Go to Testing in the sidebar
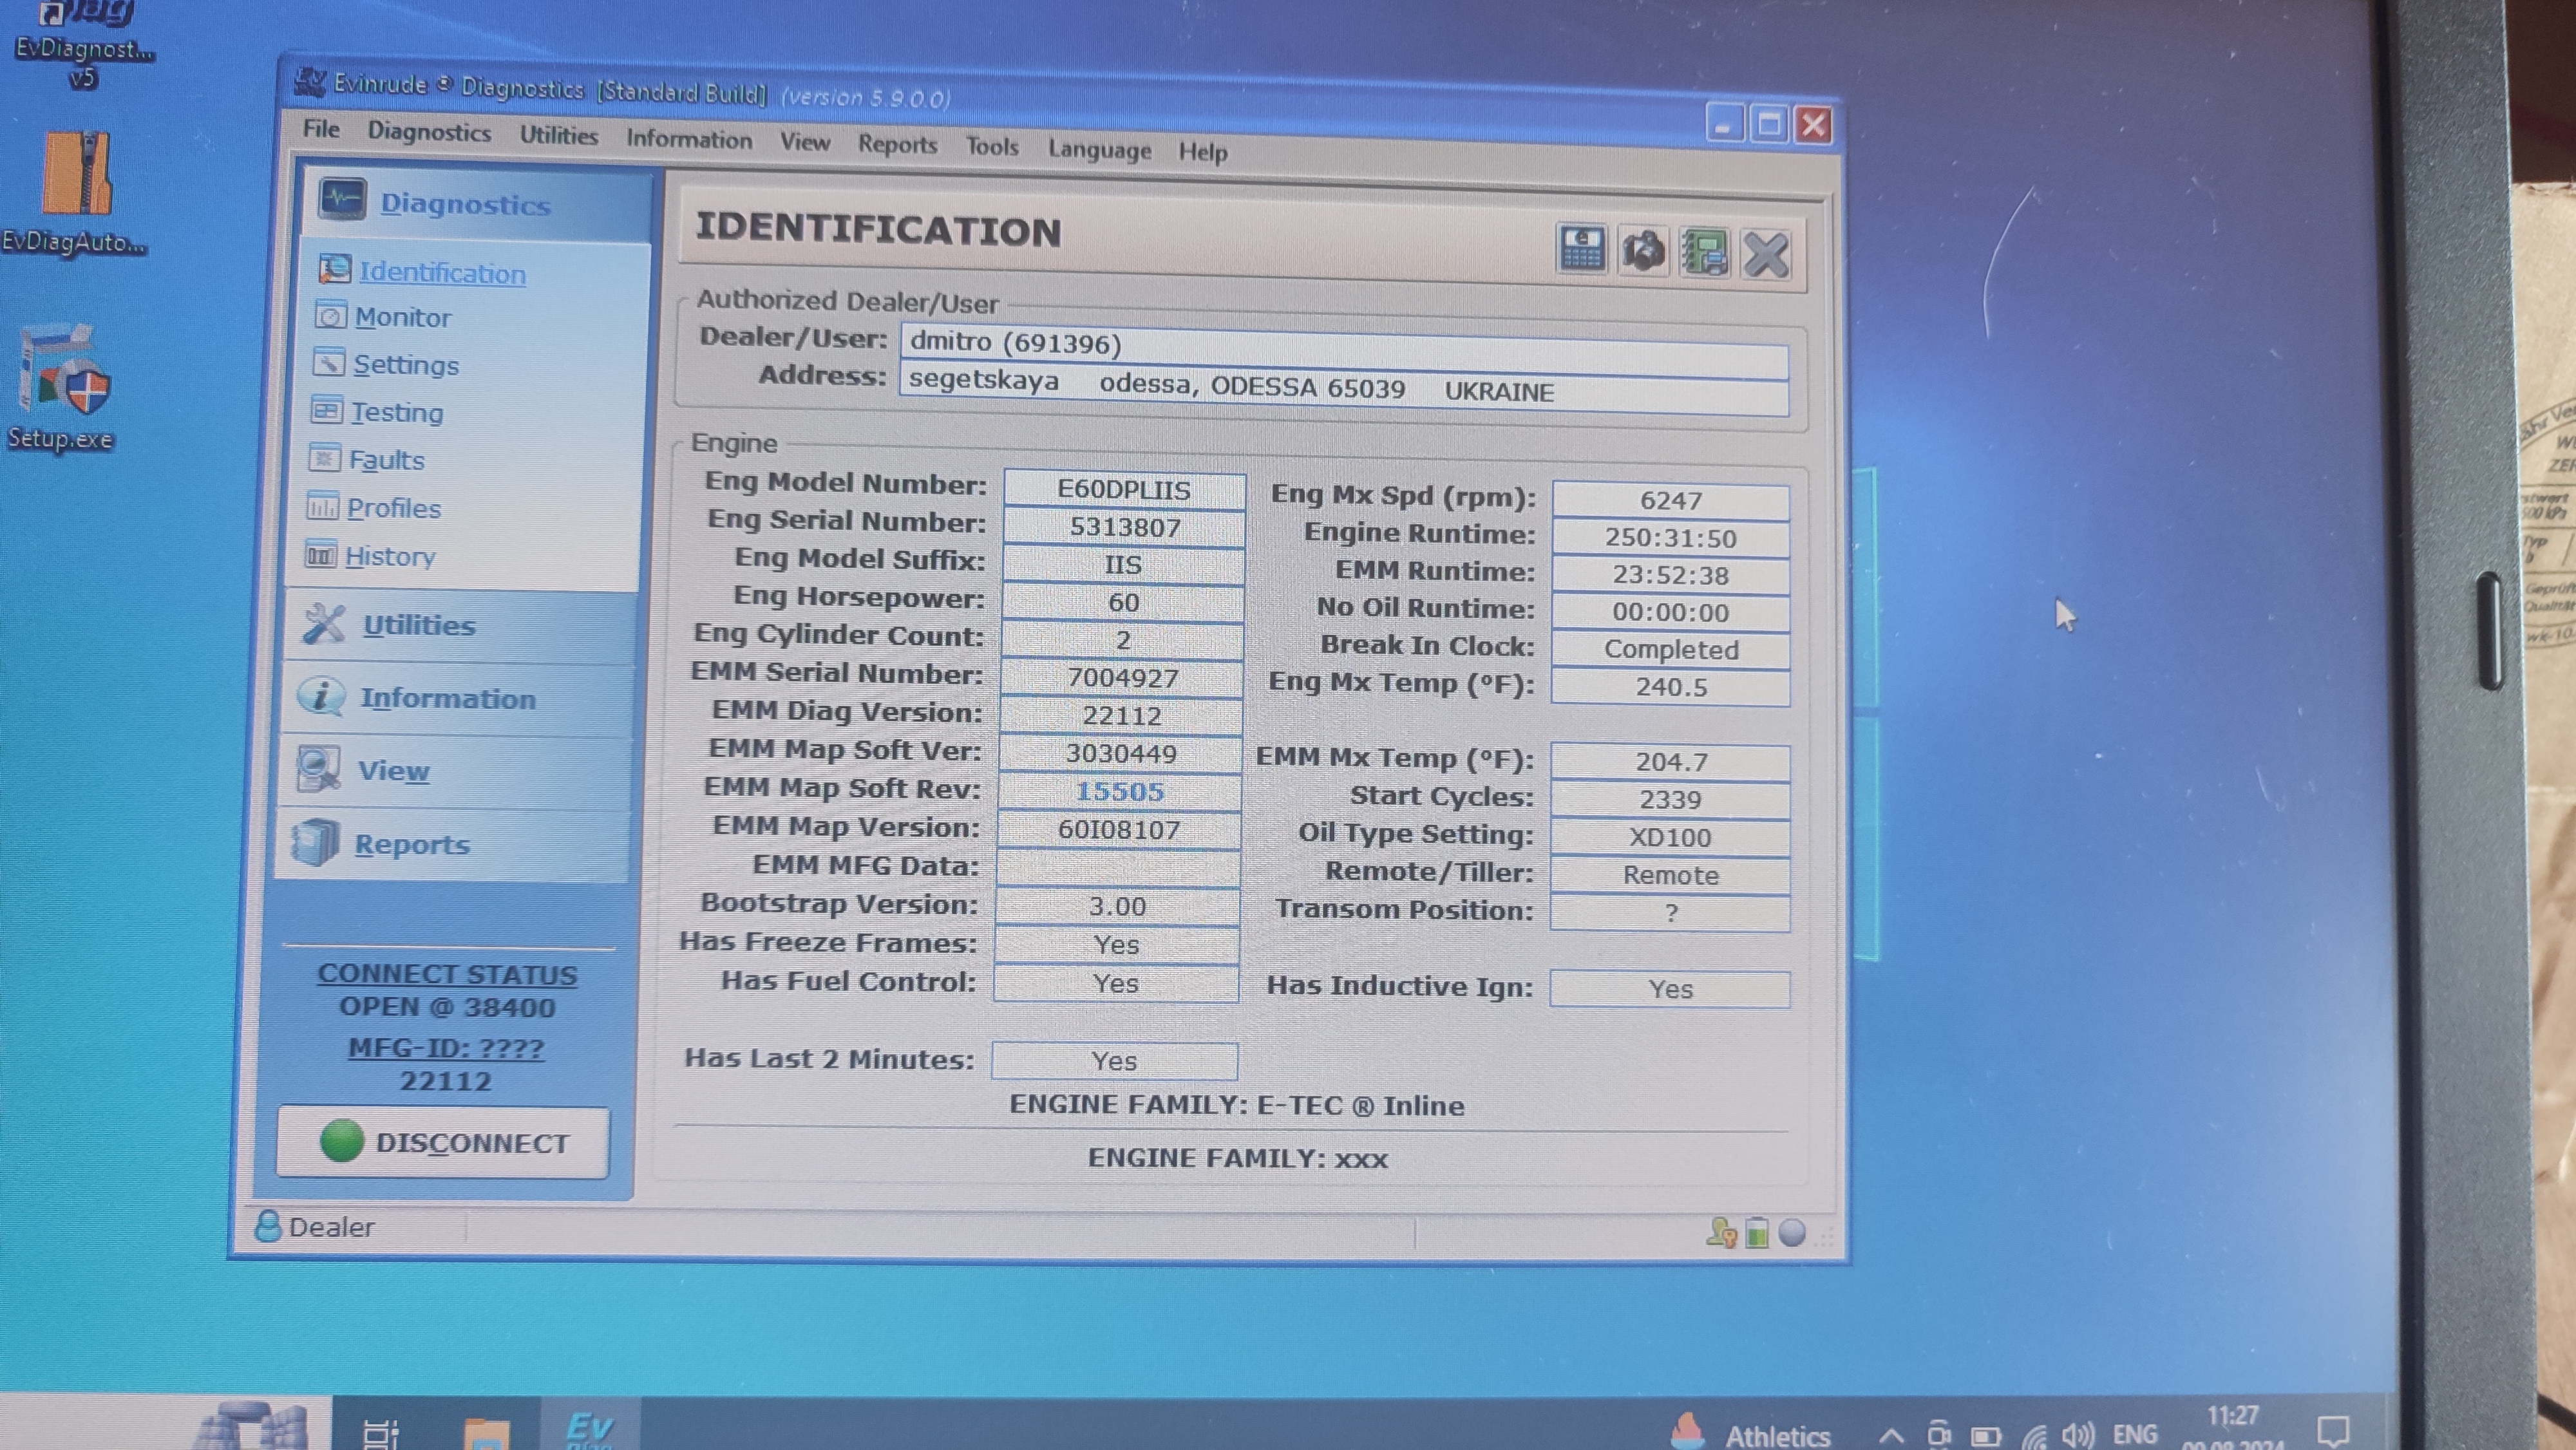The image size is (2576, 1450). coord(396,412)
